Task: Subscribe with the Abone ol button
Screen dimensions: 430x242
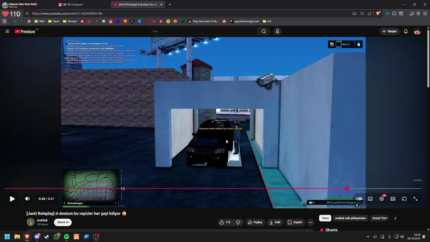Action: click(x=63, y=222)
